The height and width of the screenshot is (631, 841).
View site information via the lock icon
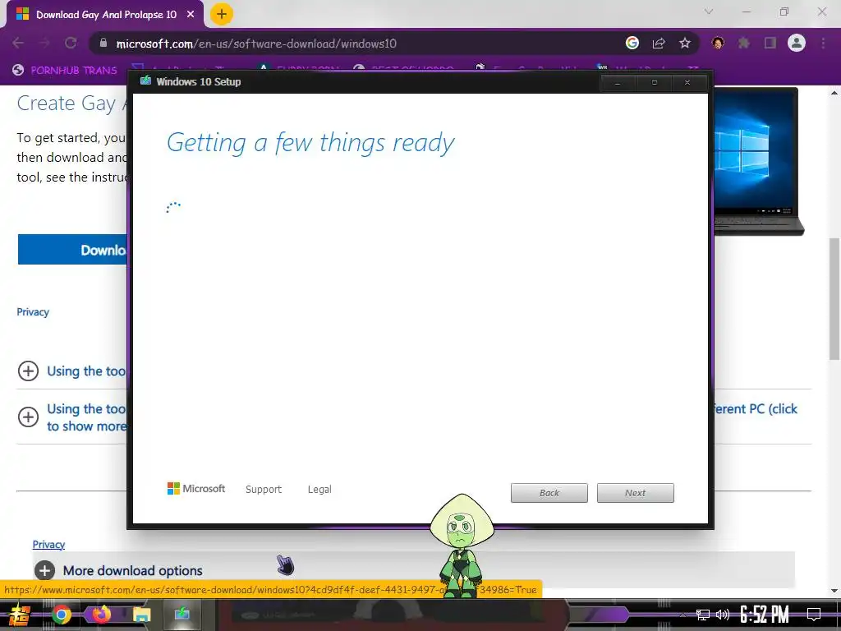[103, 44]
